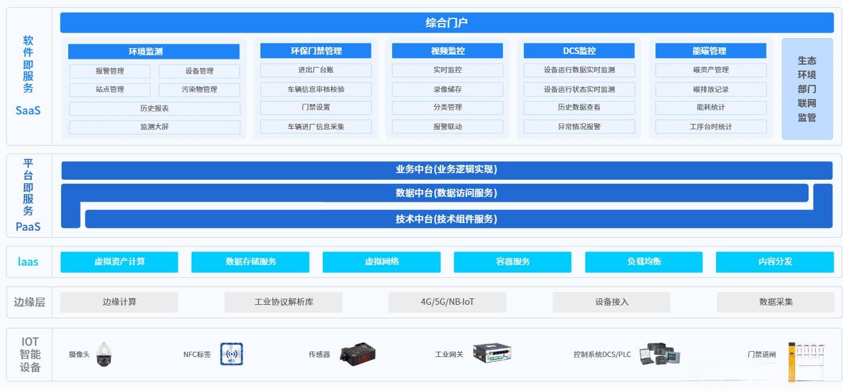Viewport: 843px width, 392px height.
Task: Open 历史报表 item
Action: [x=155, y=109]
